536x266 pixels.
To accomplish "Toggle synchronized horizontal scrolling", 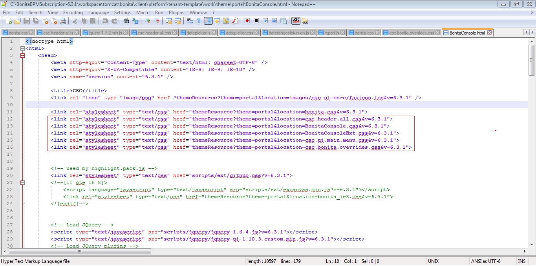I will coord(178,21).
